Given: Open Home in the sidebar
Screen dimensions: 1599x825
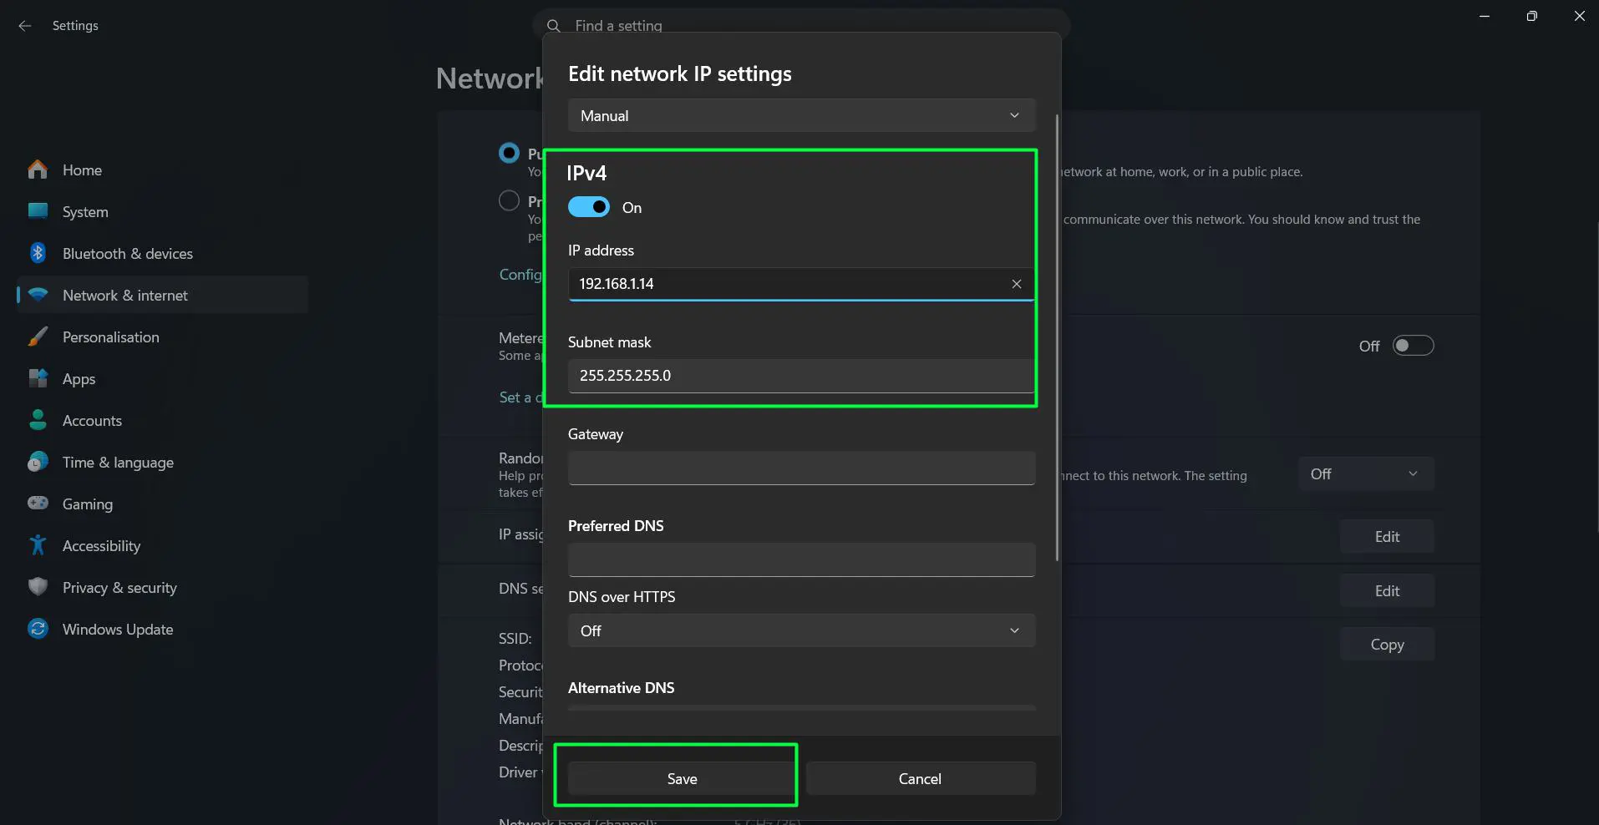Looking at the screenshot, I should [x=82, y=170].
